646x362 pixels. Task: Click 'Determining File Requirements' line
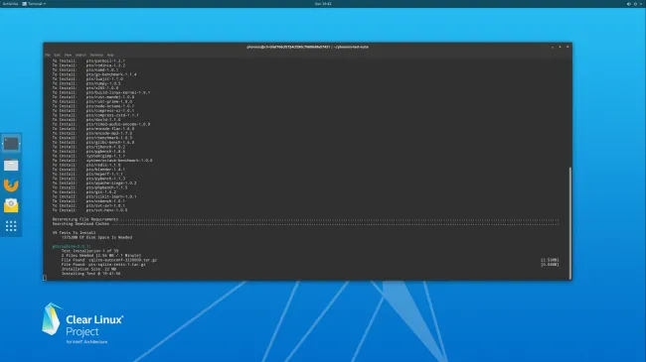point(305,219)
